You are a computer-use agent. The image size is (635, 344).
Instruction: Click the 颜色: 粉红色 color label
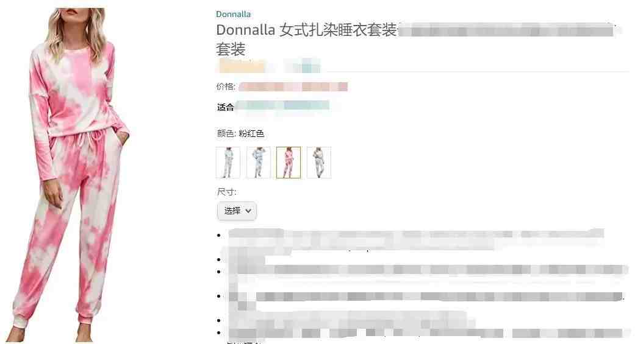click(240, 133)
